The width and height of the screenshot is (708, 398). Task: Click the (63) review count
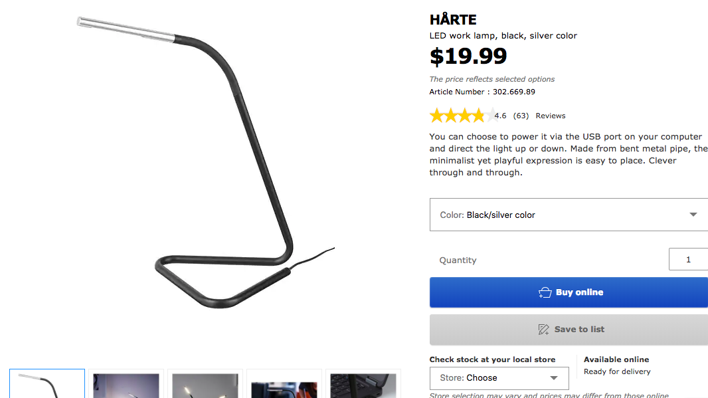click(521, 116)
